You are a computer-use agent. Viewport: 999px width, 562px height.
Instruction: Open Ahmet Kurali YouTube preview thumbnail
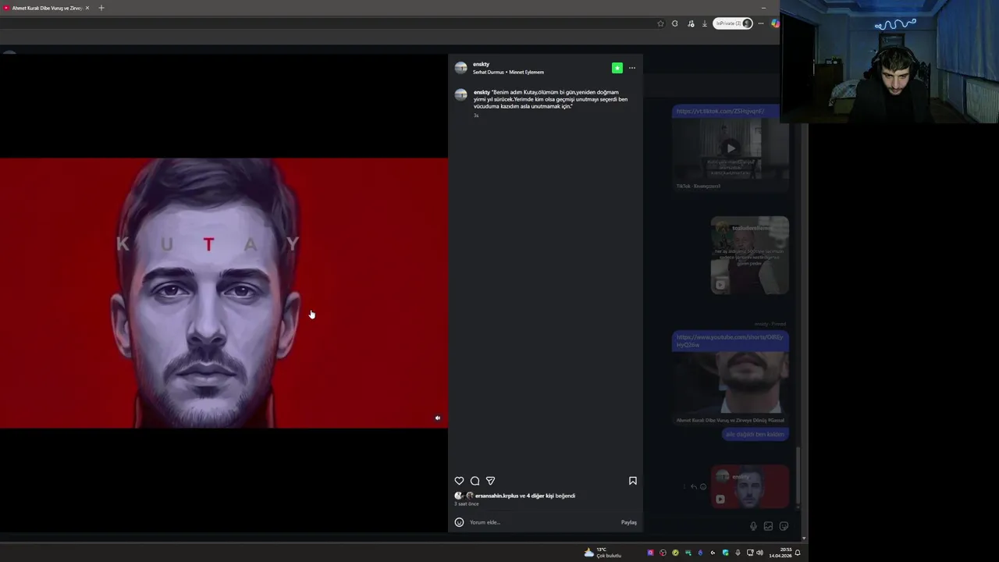(731, 382)
